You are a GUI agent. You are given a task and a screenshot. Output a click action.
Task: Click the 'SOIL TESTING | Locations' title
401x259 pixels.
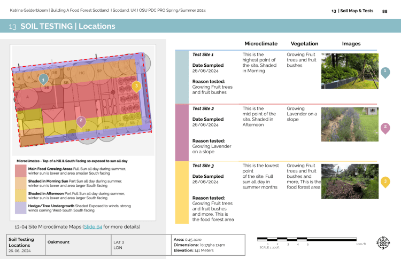68,26
